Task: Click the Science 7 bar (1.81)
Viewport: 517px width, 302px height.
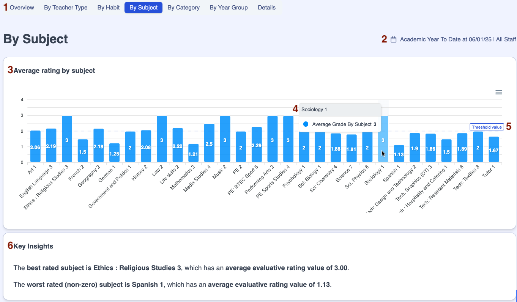Action: 352,148
